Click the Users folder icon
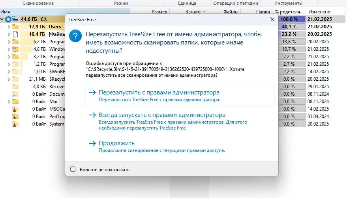The height and width of the screenshot is (198, 347). pyautogui.click(x=15, y=27)
